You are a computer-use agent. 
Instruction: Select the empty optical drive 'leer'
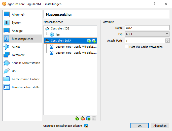pyautogui.click(x=70, y=35)
